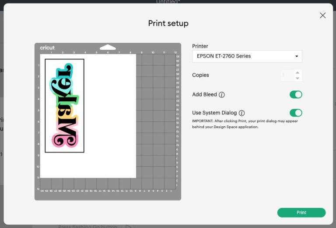Open the Add Bleed info icon
This screenshot has height=228, width=336.
(222, 95)
